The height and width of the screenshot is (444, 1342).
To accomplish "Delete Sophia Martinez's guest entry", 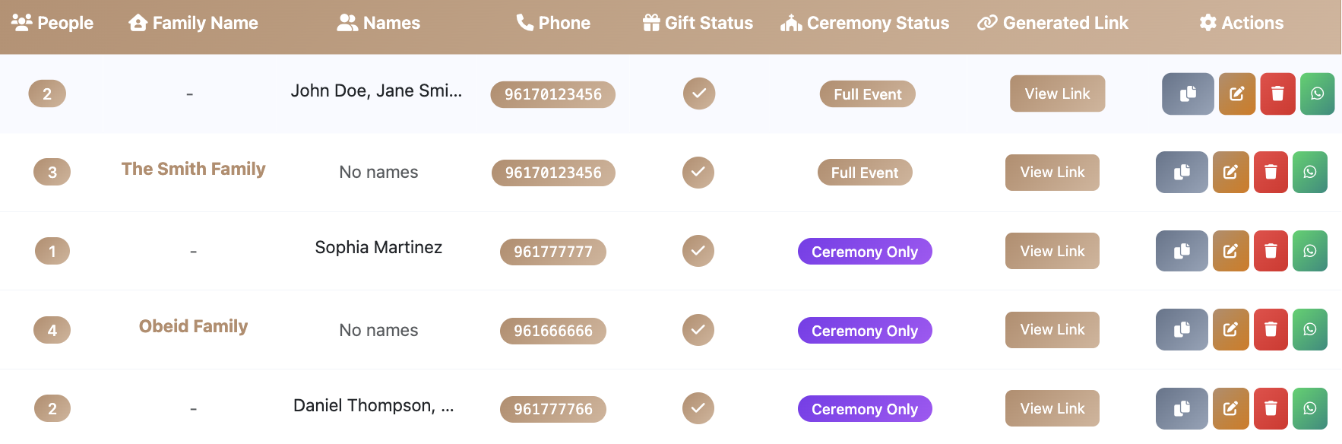I will (1271, 251).
